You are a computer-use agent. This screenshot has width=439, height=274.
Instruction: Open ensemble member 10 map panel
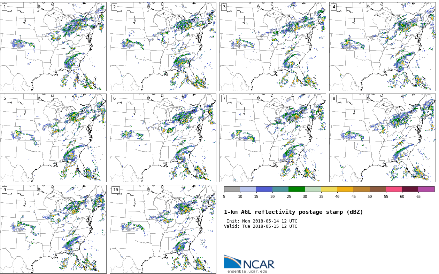(163, 229)
